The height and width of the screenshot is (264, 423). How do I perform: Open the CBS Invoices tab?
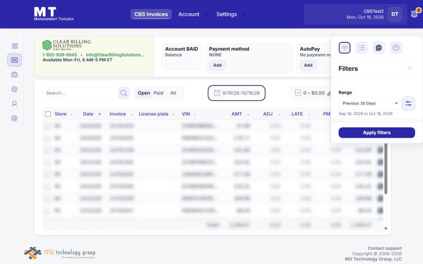tap(151, 14)
